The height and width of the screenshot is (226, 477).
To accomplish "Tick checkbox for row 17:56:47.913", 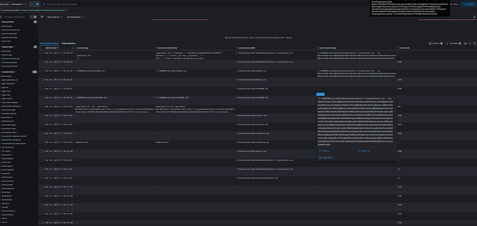I will tap(41, 106).
